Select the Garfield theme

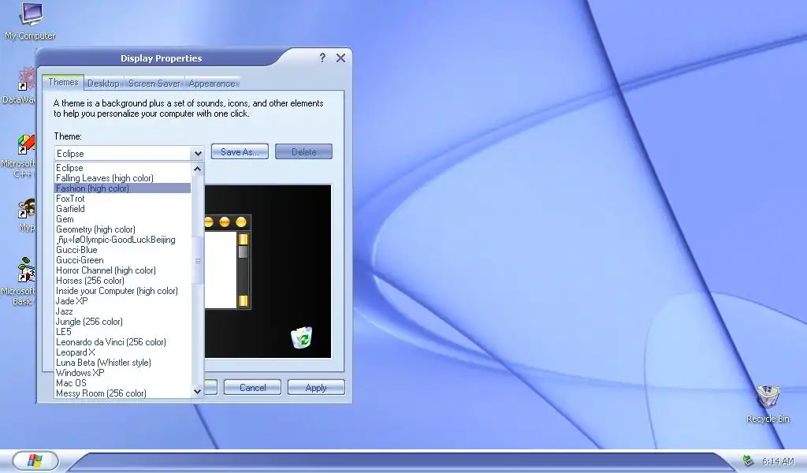coord(122,209)
